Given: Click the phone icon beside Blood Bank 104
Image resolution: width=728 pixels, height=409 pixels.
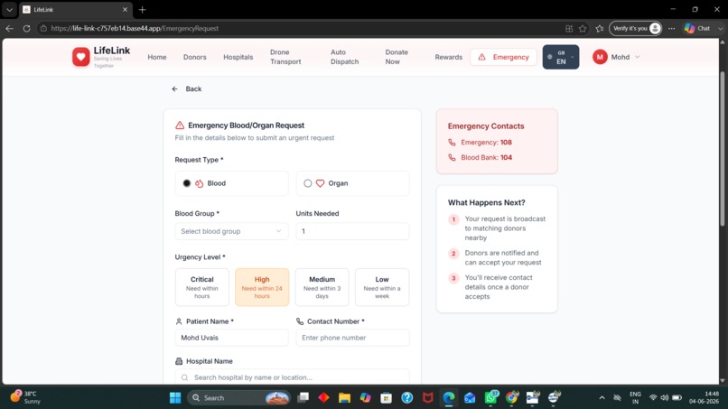Looking at the screenshot, I should [452, 157].
